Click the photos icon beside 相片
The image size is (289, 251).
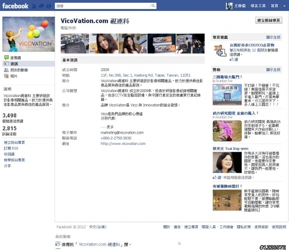pos(6,76)
